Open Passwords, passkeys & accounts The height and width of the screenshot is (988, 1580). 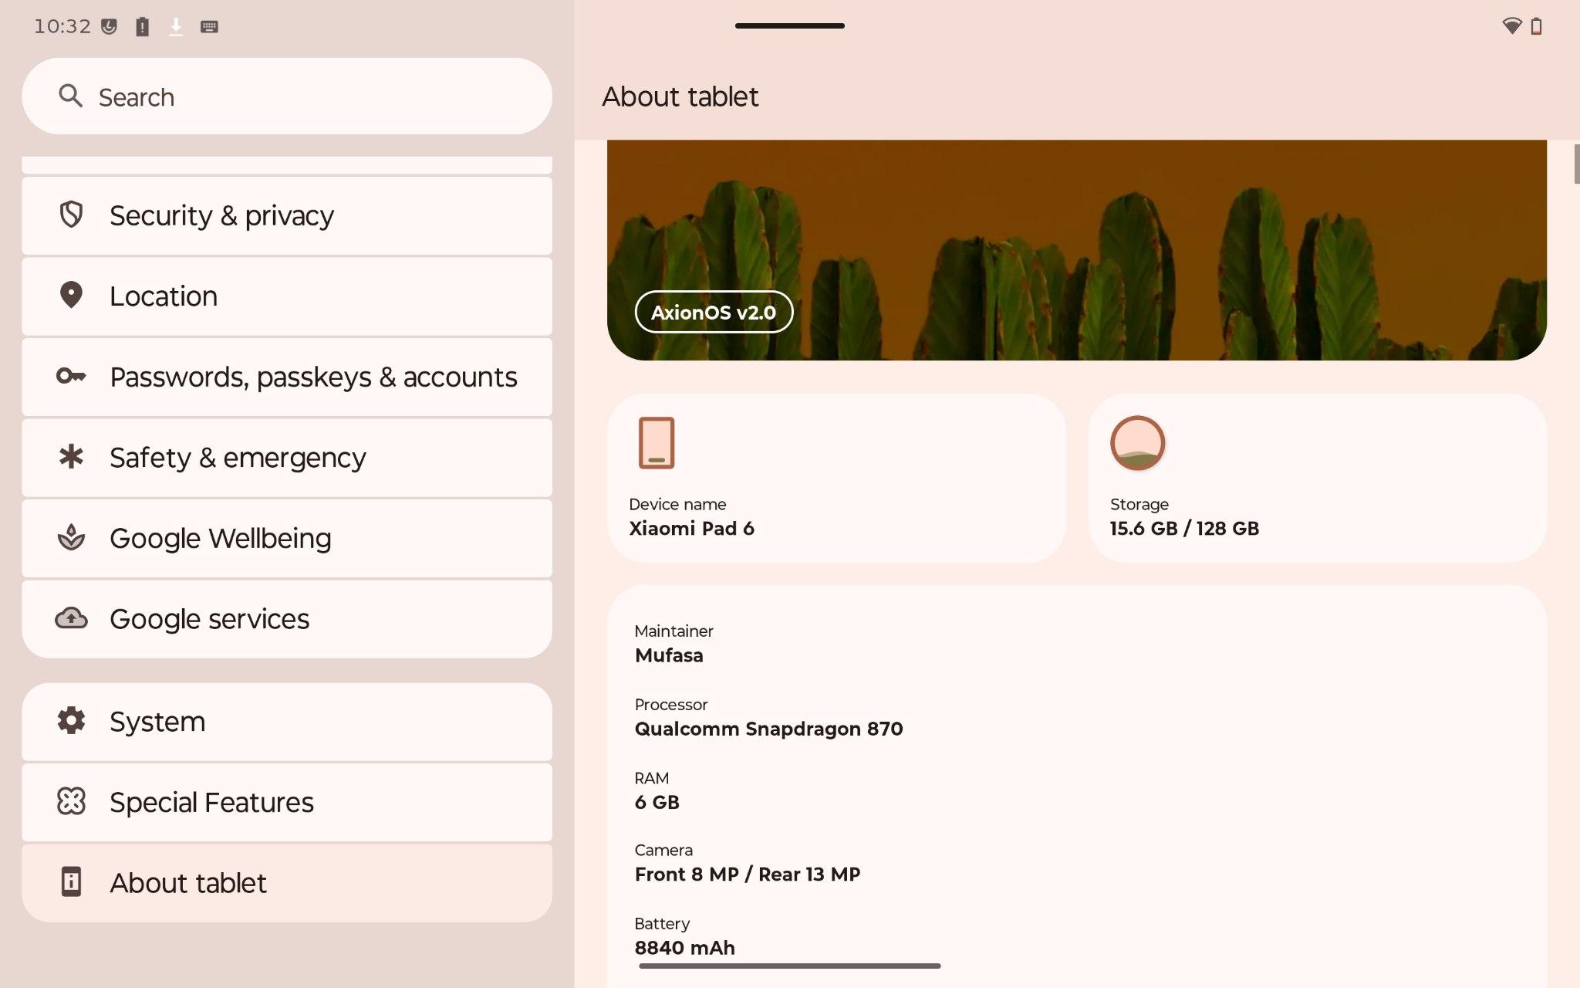click(x=287, y=377)
